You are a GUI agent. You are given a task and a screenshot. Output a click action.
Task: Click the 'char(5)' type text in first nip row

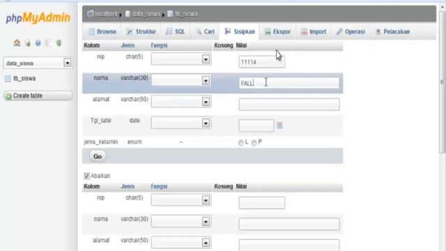pos(134,56)
